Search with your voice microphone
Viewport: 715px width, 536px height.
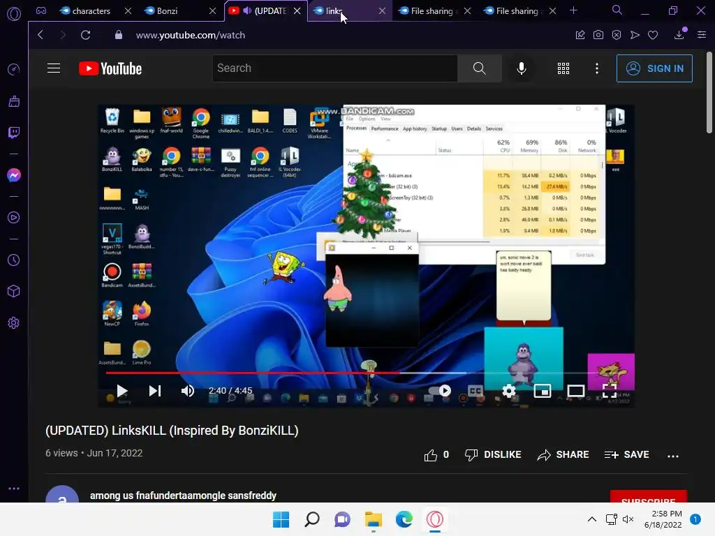(x=521, y=68)
